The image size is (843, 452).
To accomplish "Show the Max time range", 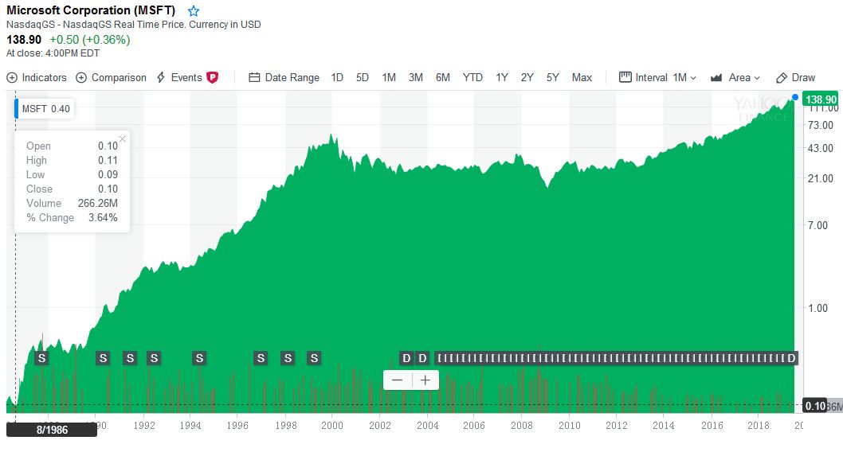I will [x=582, y=78].
